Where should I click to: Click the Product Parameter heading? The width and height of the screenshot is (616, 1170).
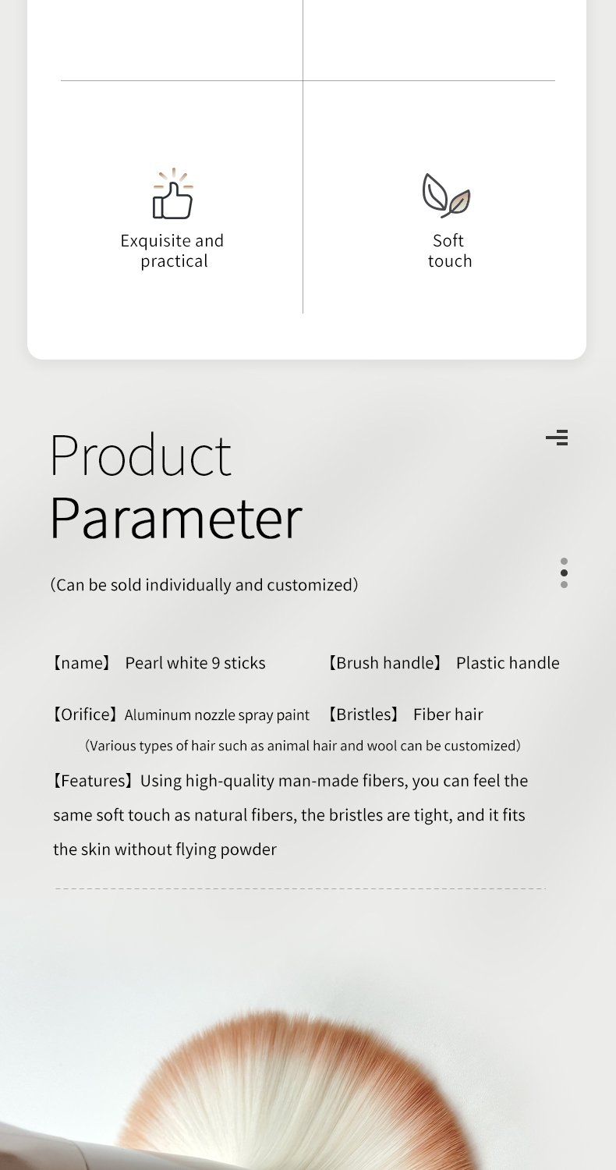click(x=176, y=487)
